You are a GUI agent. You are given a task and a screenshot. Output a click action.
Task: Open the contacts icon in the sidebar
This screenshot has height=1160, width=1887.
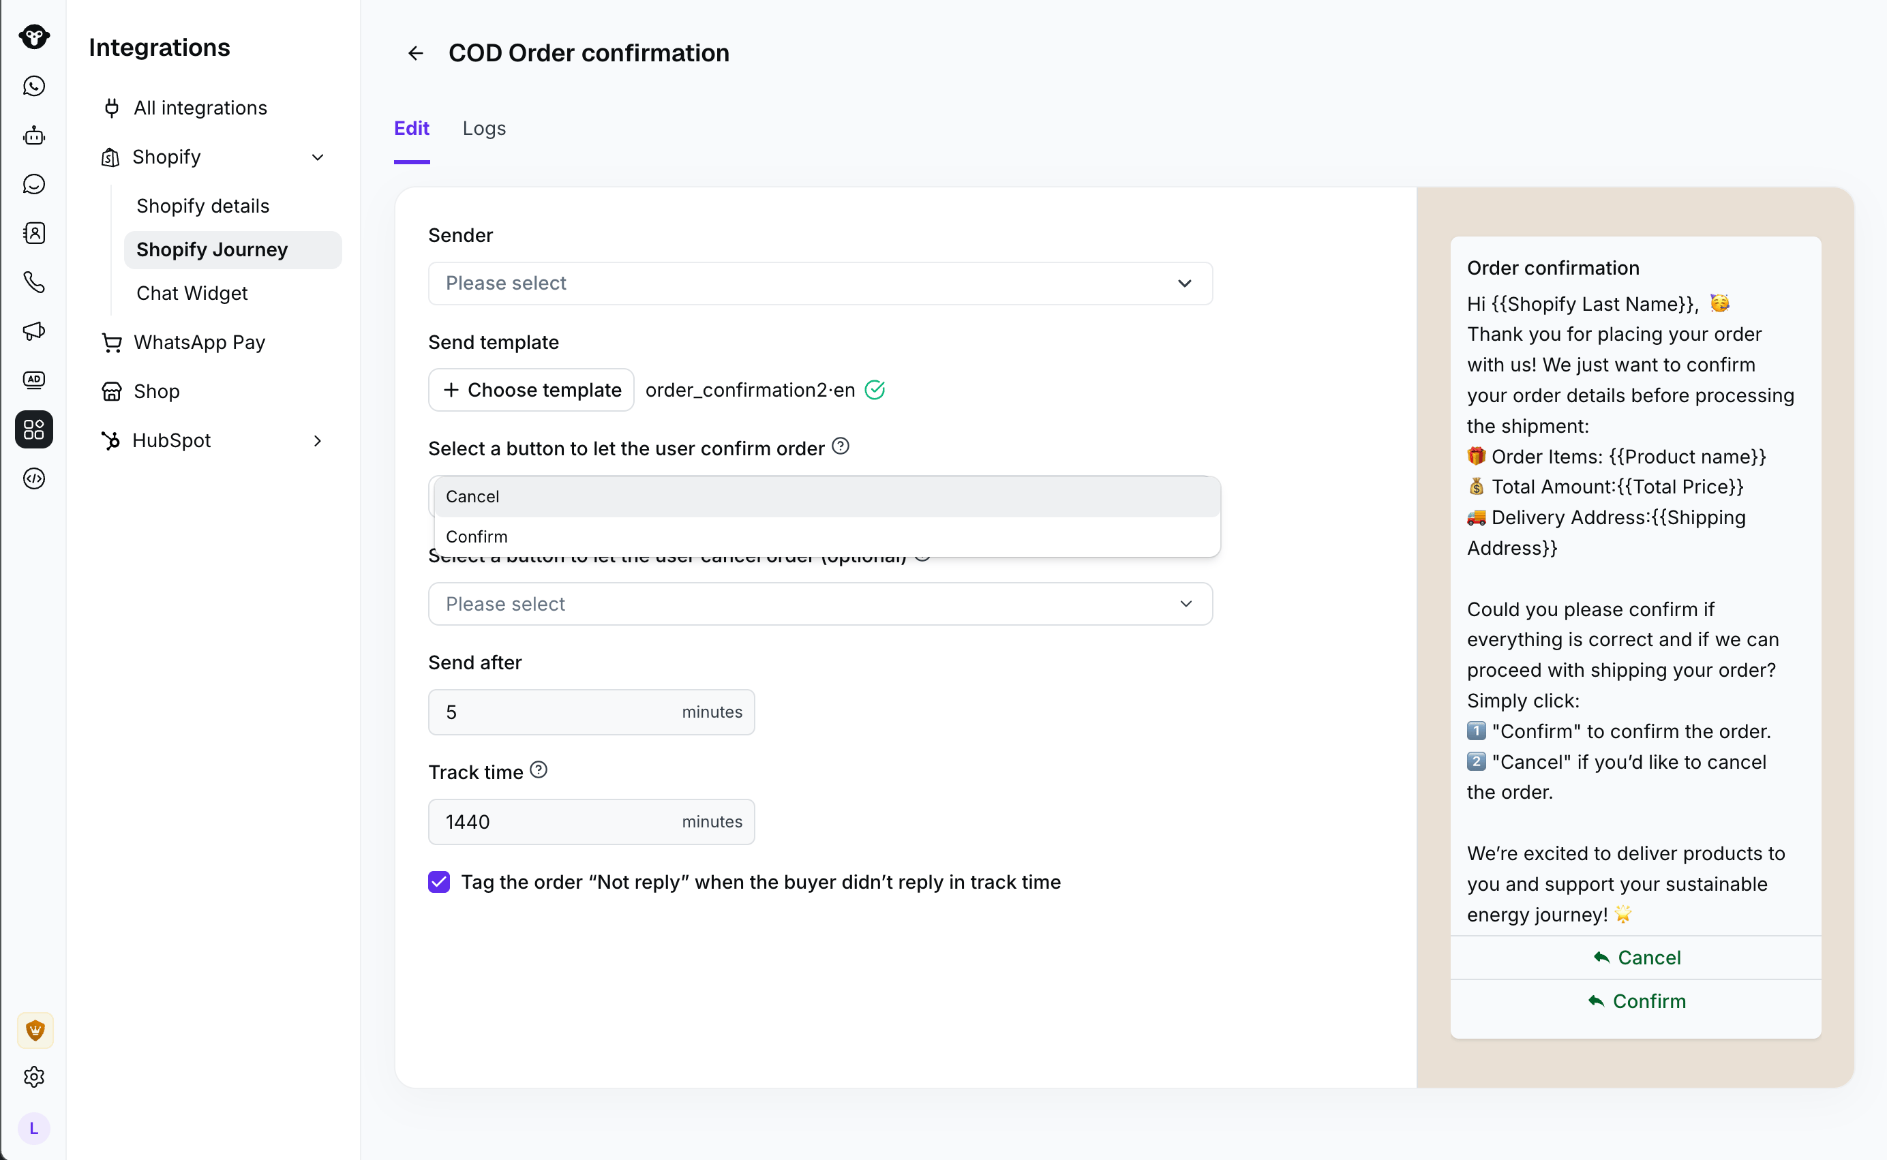tap(34, 233)
